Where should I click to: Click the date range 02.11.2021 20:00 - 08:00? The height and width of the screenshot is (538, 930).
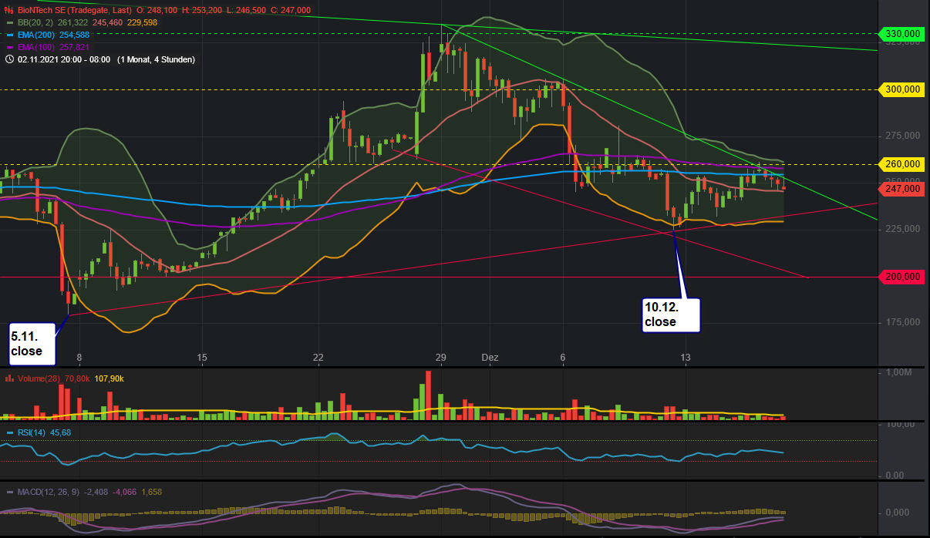point(62,59)
